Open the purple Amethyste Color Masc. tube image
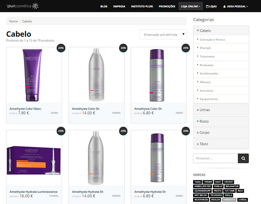The image size is (261, 204). [33, 75]
